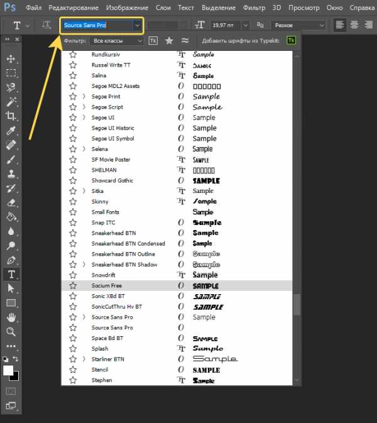Open the font family dropdown arrow
Viewport: 377px width, 423px height.
[x=137, y=26]
